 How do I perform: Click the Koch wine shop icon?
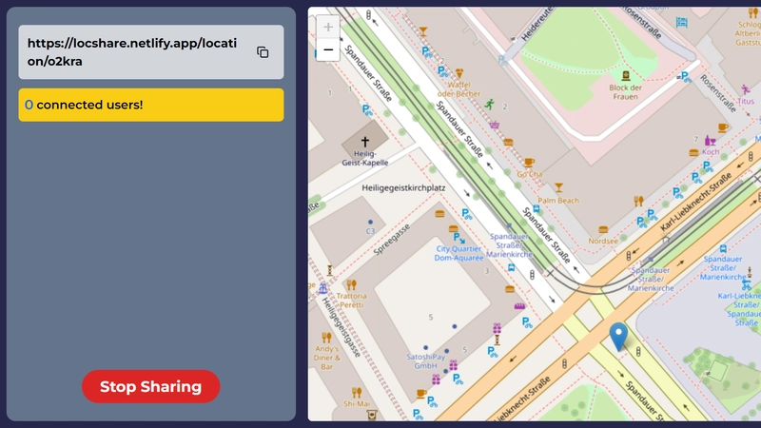click(x=710, y=141)
